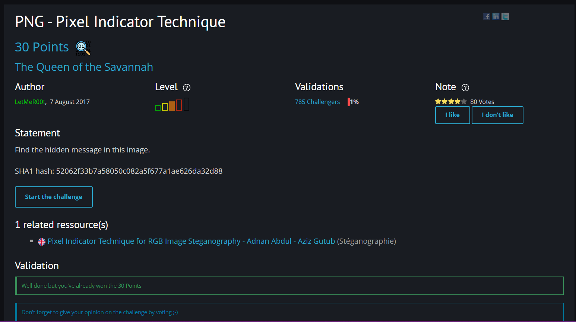
Task: Click the 30 Points heading
Action: pyautogui.click(x=42, y=47)
